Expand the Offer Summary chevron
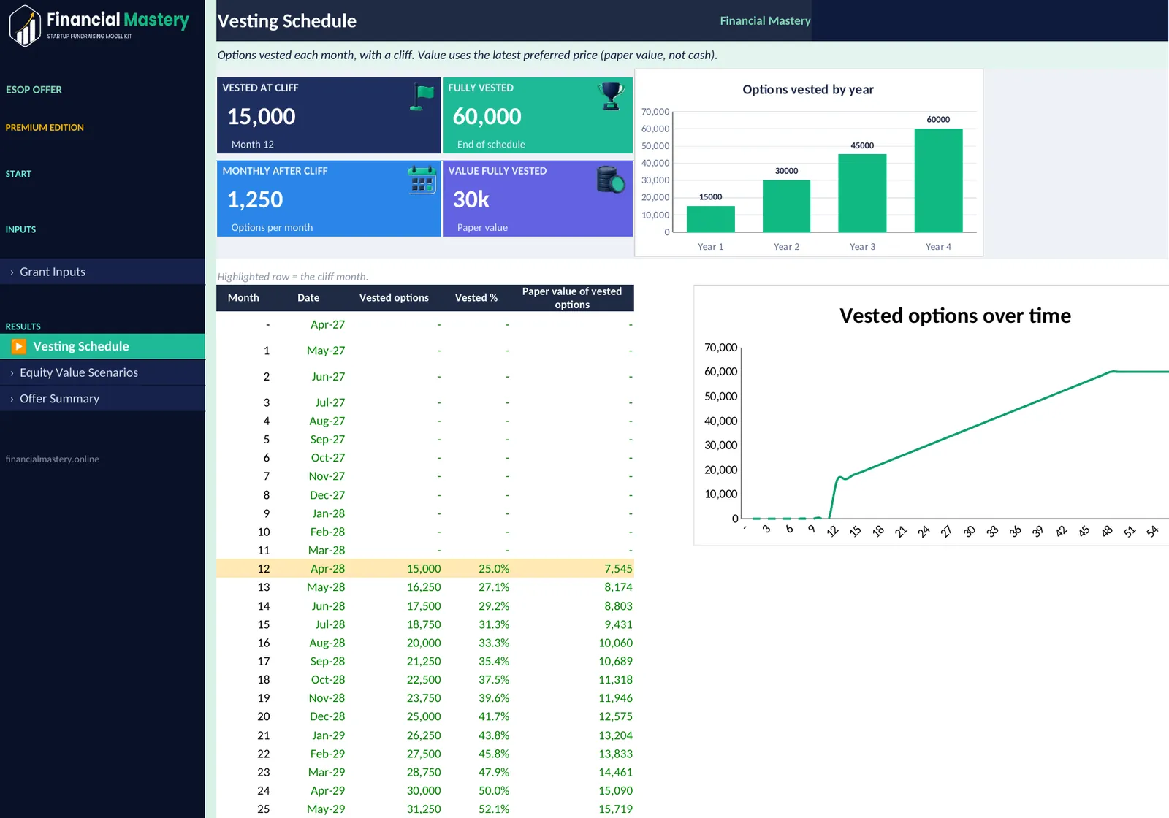Image resolution: width=1169 pixels, height=818 pixels. [x=12, y=400]
